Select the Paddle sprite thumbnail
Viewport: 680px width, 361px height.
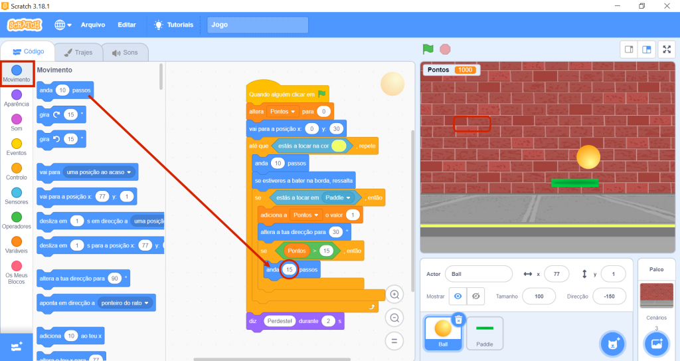pos(484,333)
